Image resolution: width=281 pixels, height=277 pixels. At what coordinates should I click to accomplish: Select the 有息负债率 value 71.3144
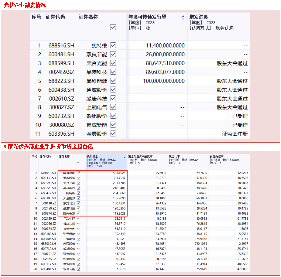coord(243,239)
